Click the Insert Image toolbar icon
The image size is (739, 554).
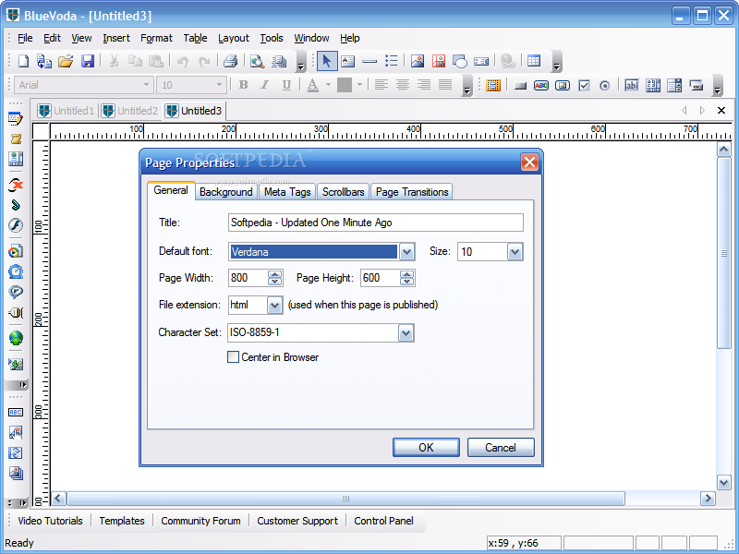(x=418, y=61)
